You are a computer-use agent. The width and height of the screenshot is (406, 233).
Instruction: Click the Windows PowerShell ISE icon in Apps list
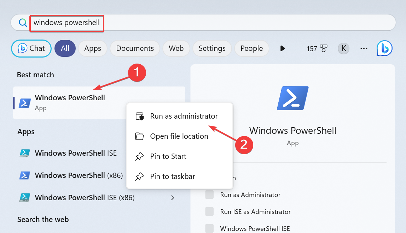tap(24, 153)
